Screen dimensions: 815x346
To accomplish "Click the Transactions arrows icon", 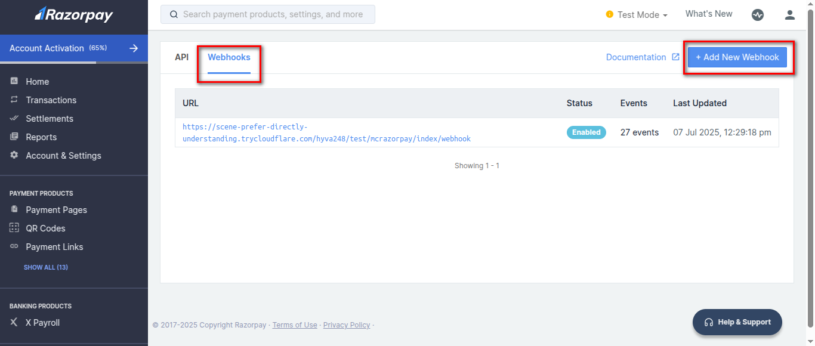I will pos(14,100).
